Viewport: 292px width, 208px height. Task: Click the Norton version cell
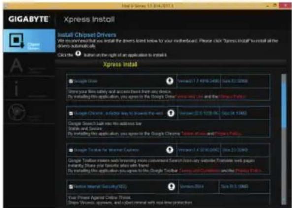point(198,186)
